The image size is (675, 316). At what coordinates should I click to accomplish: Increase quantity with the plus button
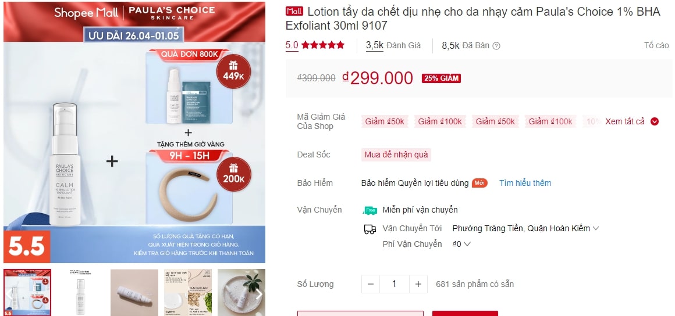tap(418, 284)
